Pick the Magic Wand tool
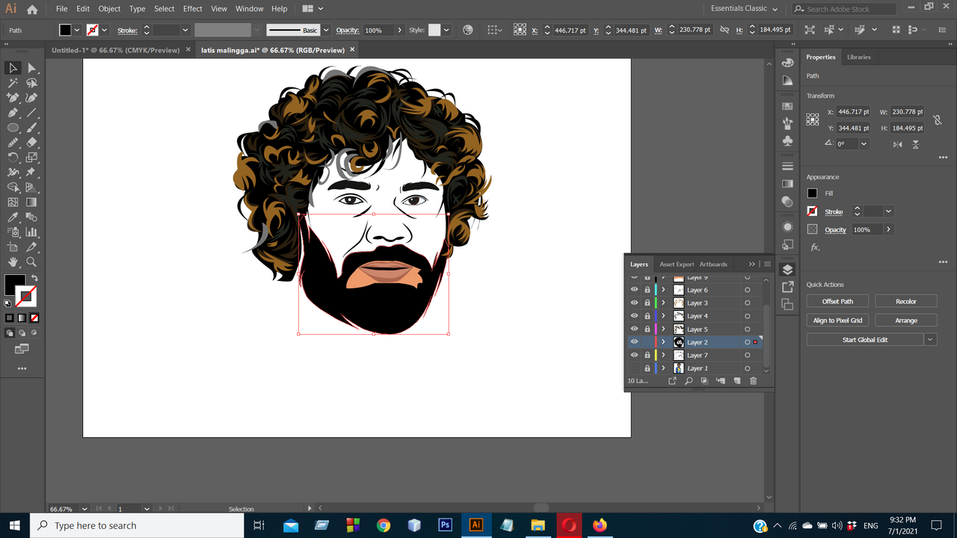This screenshot has width=957, height=538. click(13, 83)
